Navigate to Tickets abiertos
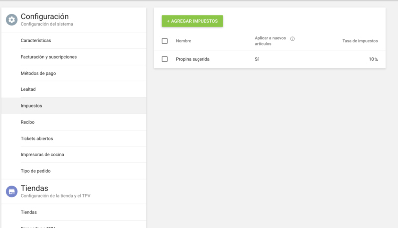 [36, 138]
